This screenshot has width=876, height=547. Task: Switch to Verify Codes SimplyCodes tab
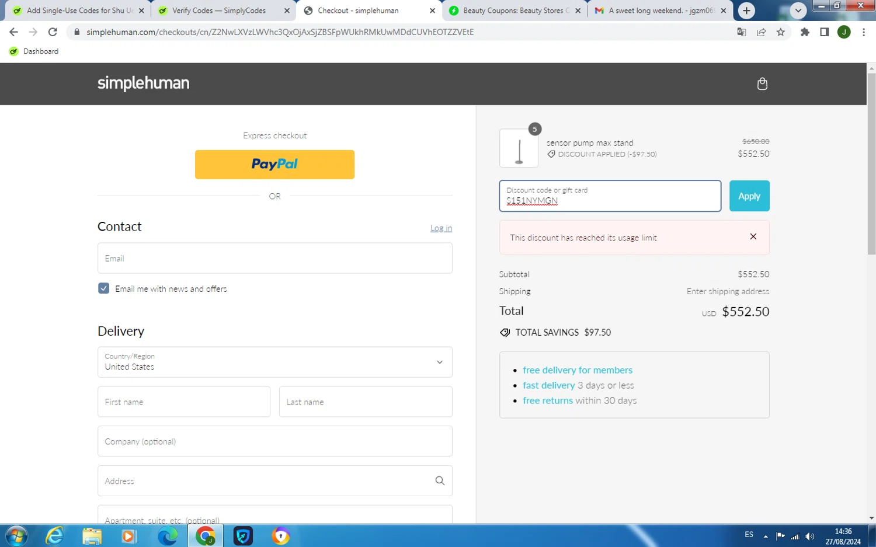[x=223, y=11]
